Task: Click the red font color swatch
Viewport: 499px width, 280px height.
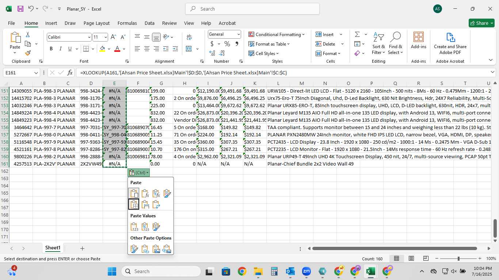Action: click(117, 49)
